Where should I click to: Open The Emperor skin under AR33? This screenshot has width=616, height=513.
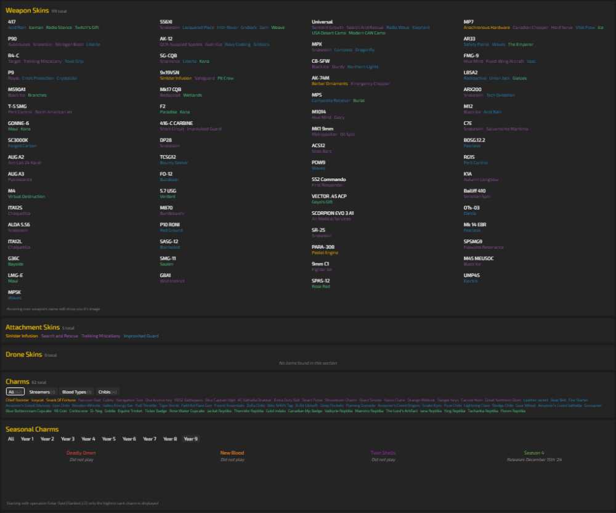tap(521, 44)
